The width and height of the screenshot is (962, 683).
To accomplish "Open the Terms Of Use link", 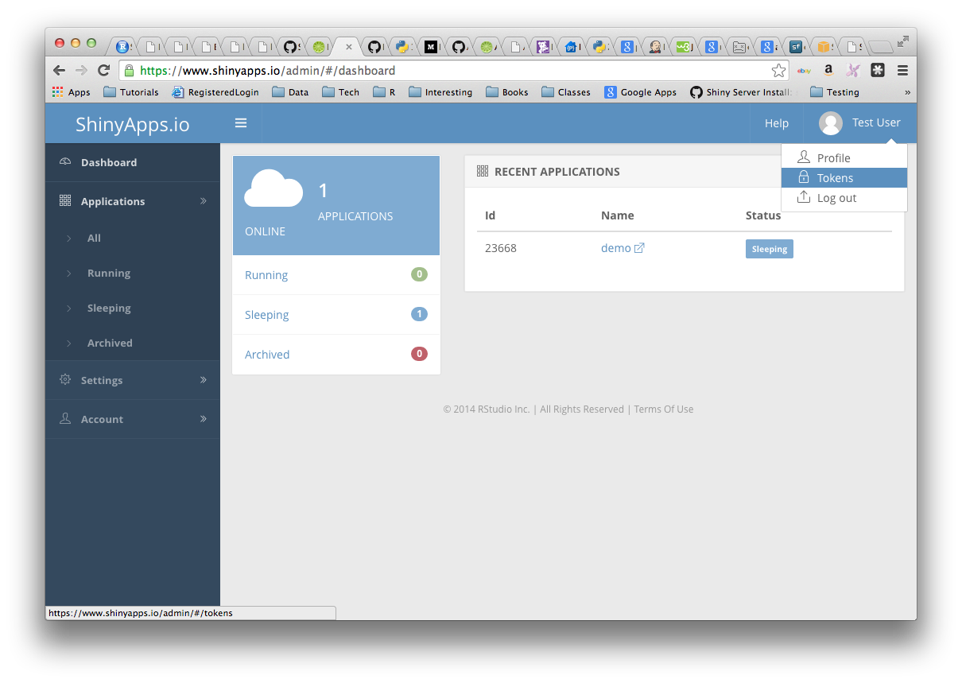I will (663, 409).
